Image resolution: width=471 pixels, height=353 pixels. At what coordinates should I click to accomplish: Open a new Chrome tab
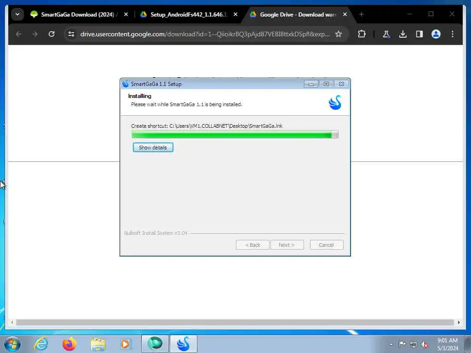(x=362, y=14)
